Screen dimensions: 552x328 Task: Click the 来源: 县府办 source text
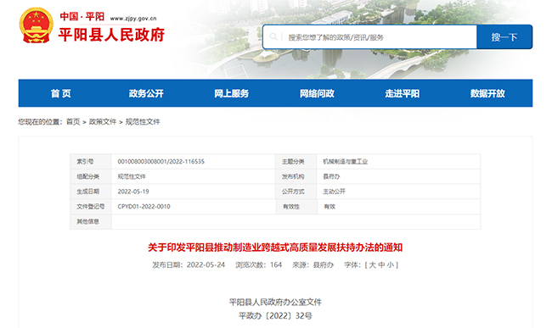click(313, 264)
